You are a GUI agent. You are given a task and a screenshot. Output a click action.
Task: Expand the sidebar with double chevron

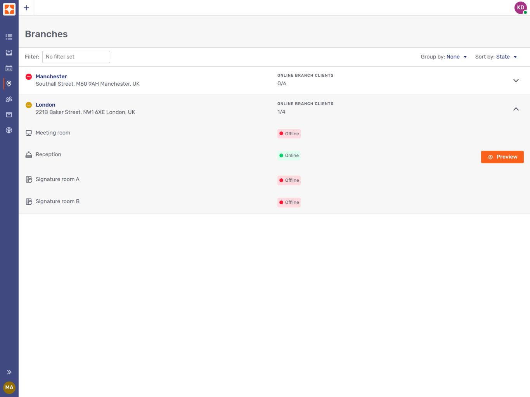click(9, 372)
